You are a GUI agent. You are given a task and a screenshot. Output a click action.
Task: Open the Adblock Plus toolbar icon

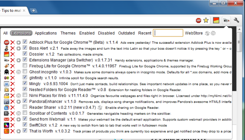tap(199, 20)
